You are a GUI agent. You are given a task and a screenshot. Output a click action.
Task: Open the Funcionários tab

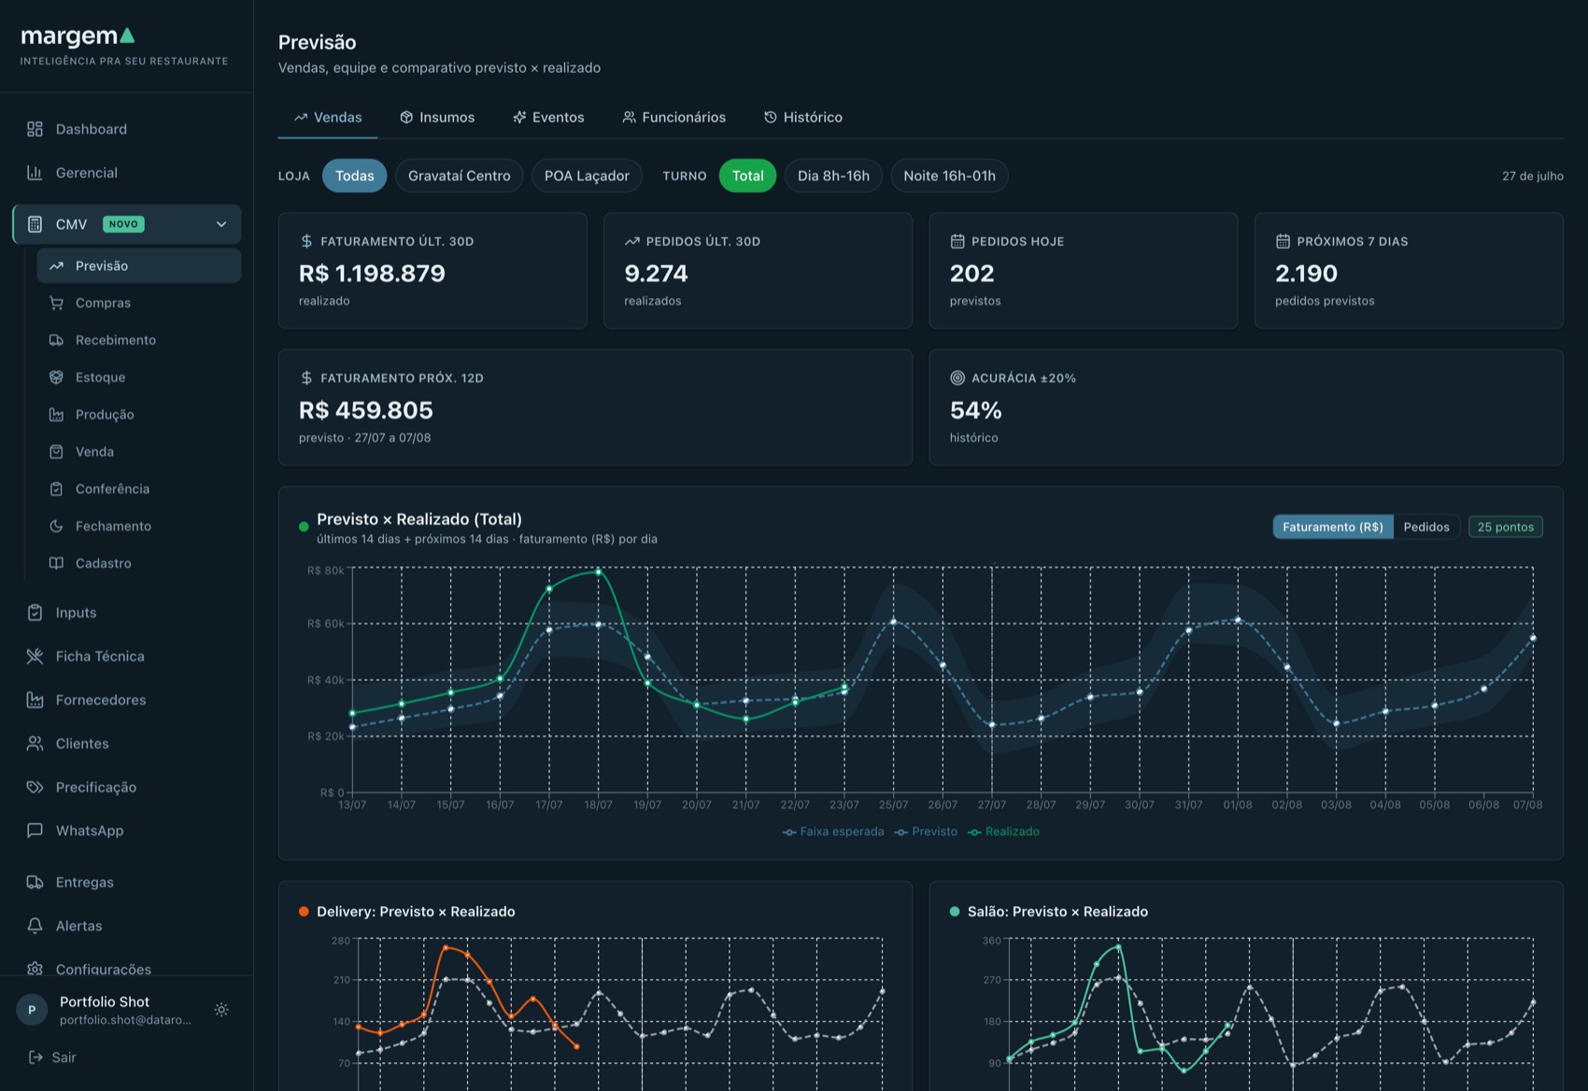(673, 117)
